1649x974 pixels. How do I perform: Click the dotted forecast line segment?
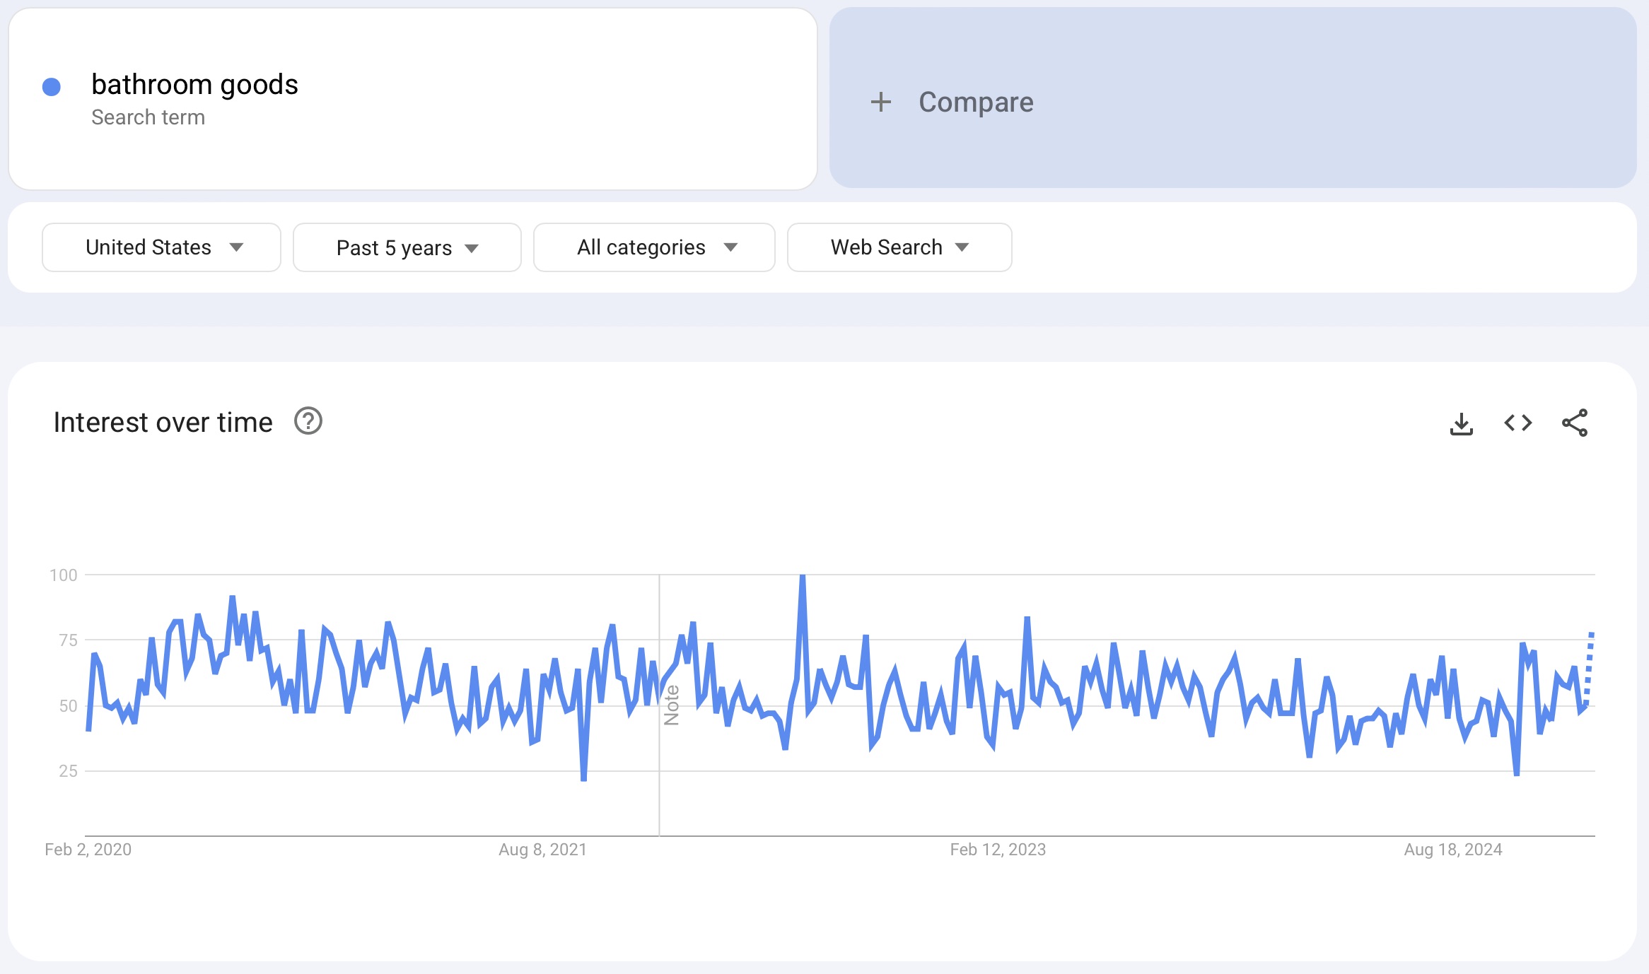tap(1589, 668)
